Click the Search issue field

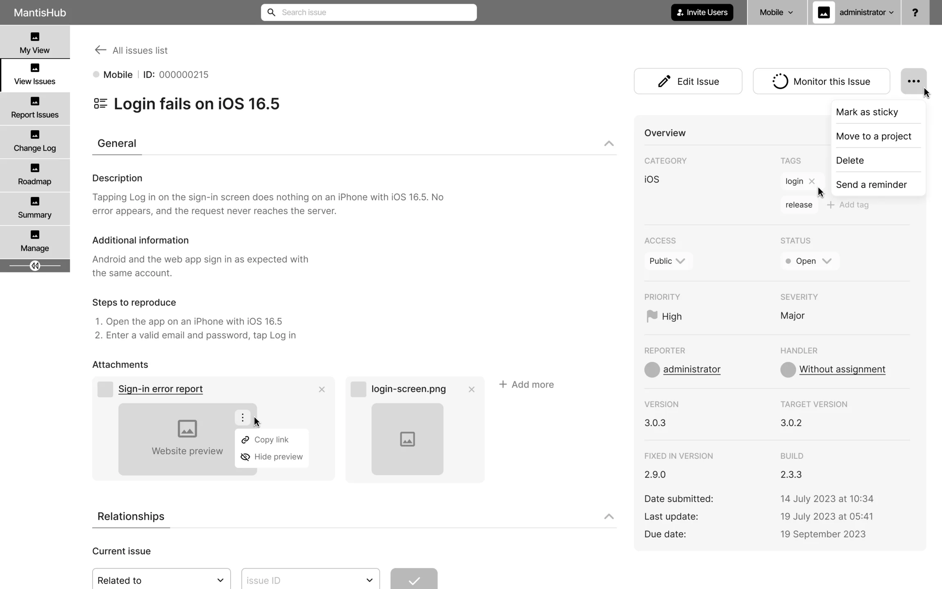click(x=369, y=12)
